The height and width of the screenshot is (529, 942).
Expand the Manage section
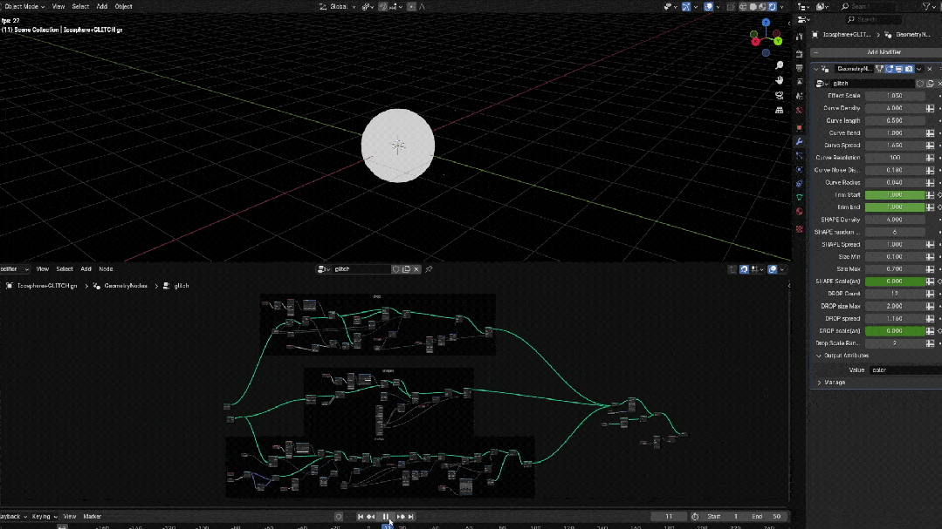(834, 383)
